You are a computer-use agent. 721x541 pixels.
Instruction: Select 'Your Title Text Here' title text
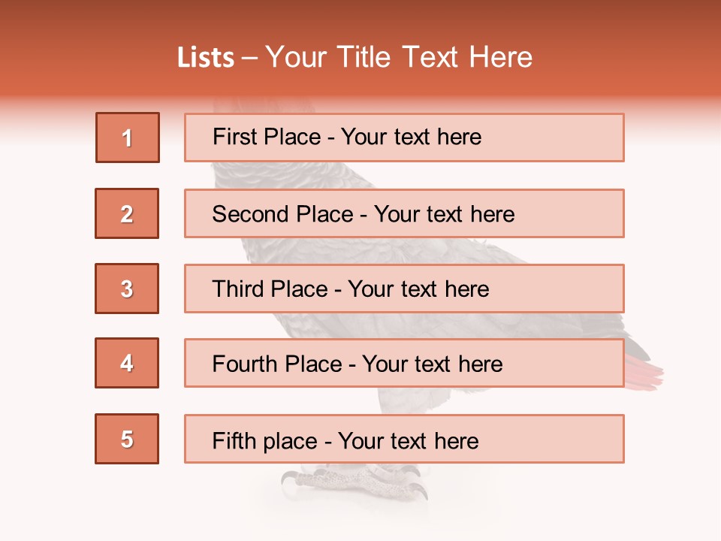point(399,58)
